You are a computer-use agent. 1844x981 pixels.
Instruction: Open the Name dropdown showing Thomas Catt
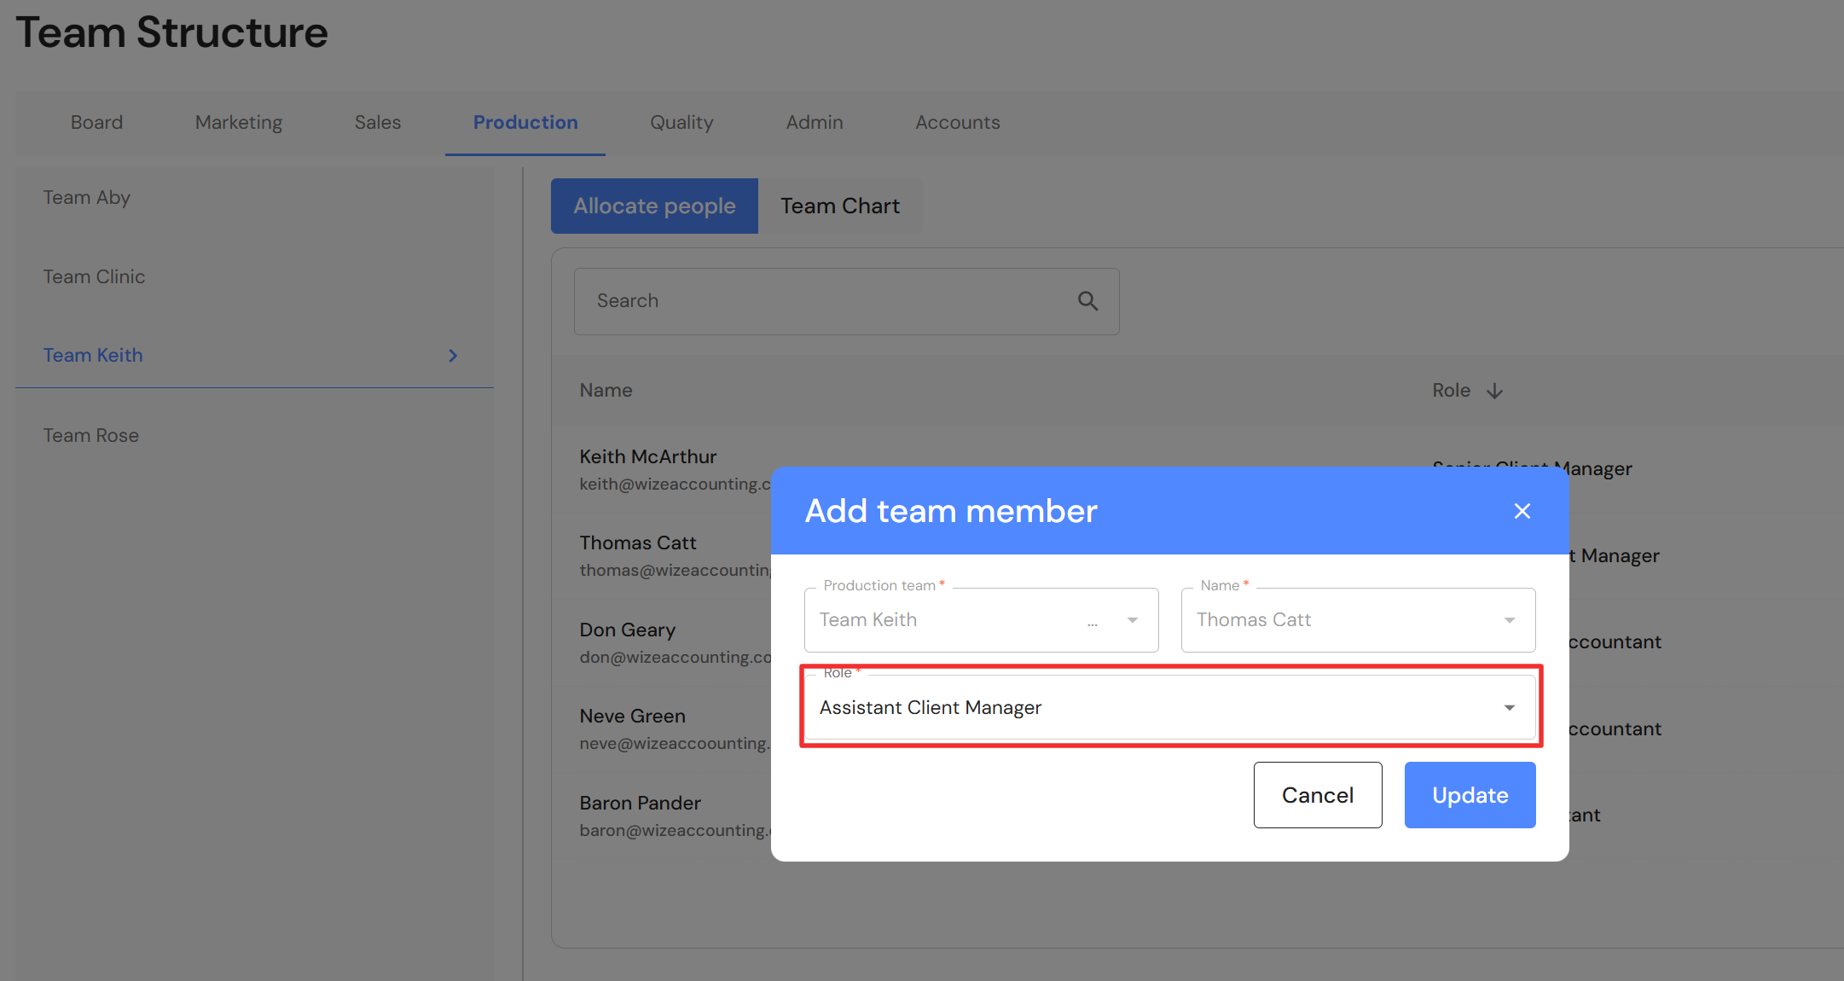1509,620
